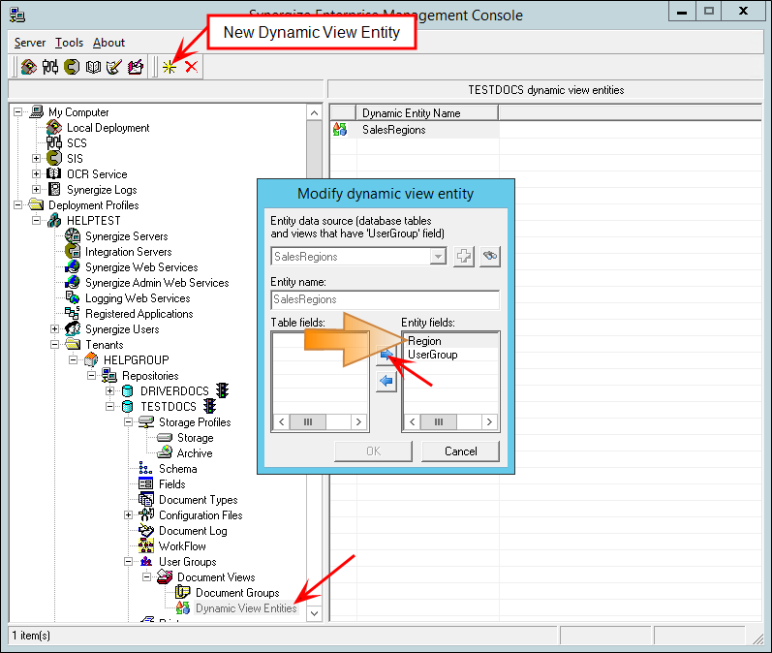Click the right arrow to add field
The width and height of the screenshot is (772, 653).
[386, 354]
